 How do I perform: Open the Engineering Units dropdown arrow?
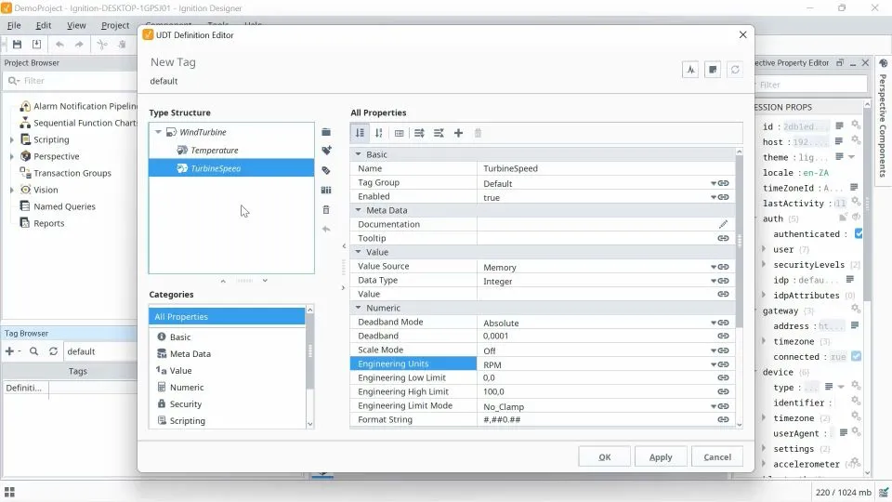(713, 364)
